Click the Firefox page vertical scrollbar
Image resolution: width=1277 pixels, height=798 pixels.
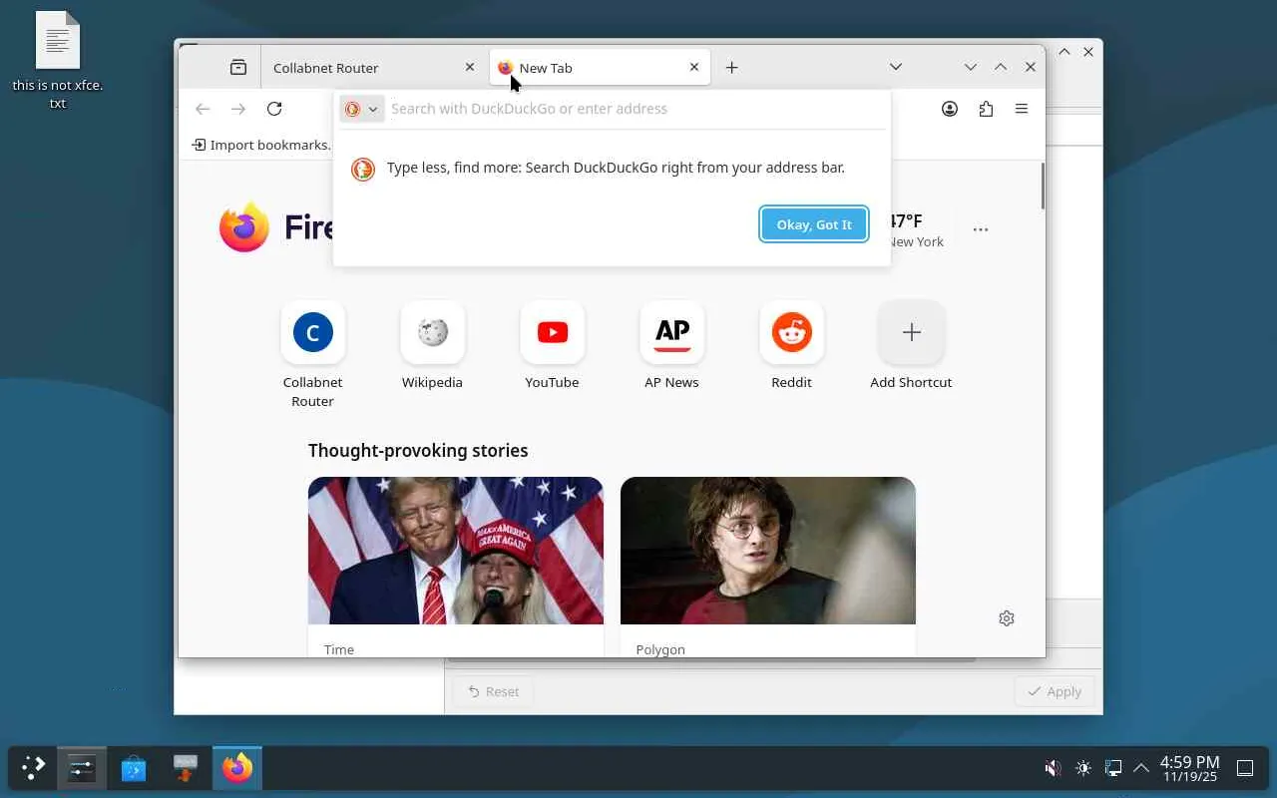click(x=1043, y=186)
